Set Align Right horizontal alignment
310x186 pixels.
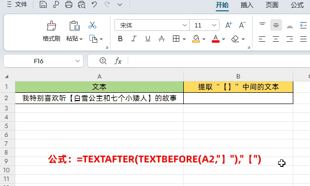(290, 39)
